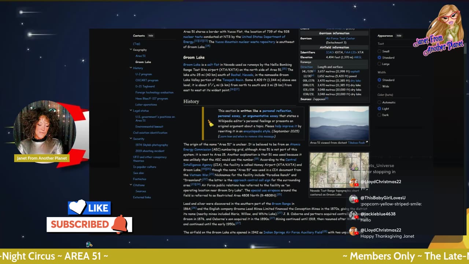Go to Have Blue/F-117 program section
This screenshot has height=264, width=469.
pyautogui.click(x=152, y=98)
